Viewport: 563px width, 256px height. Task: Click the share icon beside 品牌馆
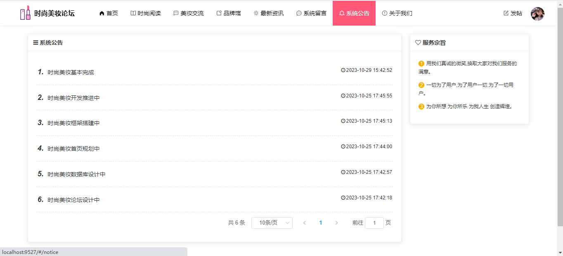(219, 13)
